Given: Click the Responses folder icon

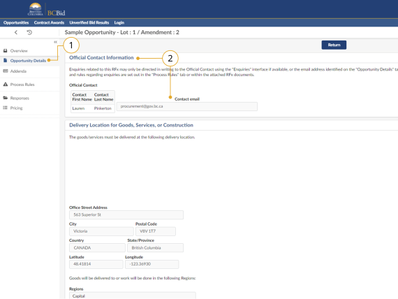Looking at the screenshot, I should point(6,98).
